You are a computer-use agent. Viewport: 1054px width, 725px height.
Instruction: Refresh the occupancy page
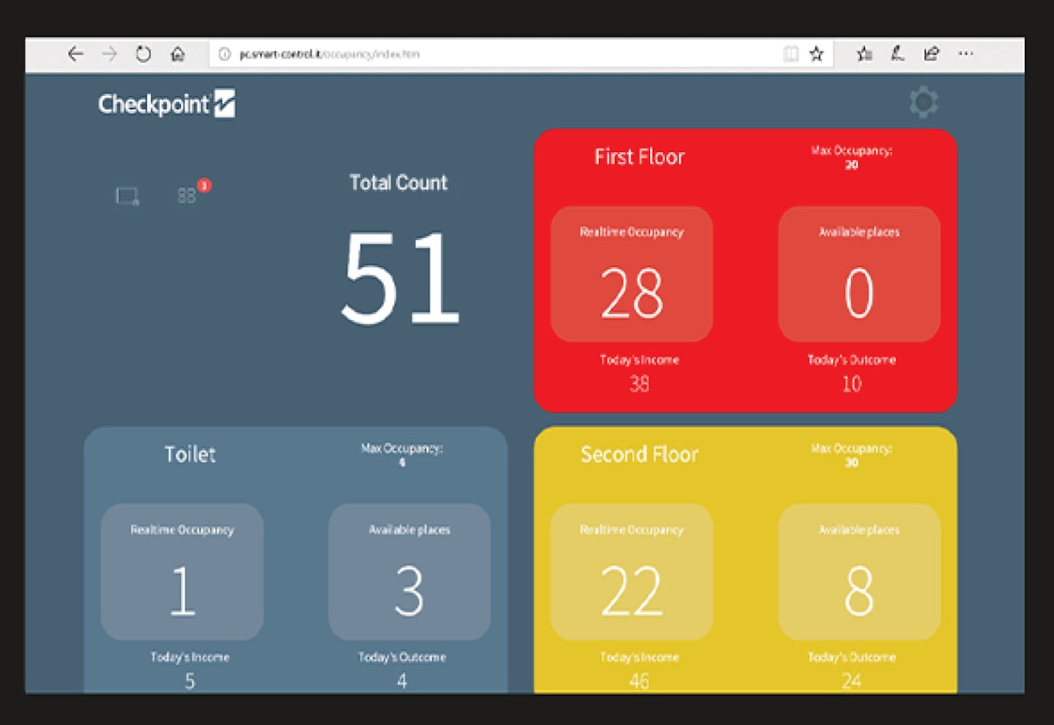[143, 54]
